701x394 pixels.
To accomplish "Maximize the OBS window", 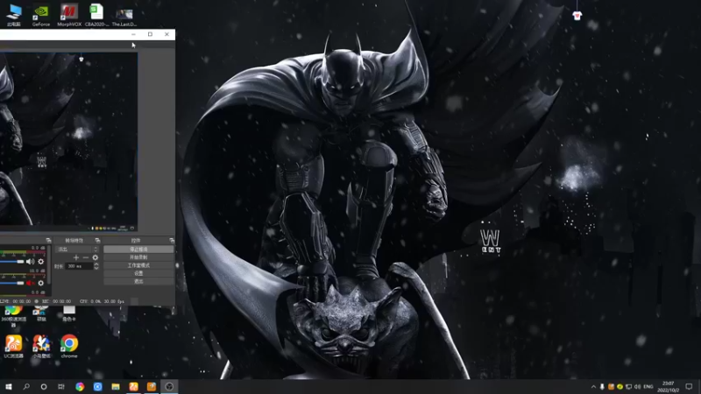I will [150, 34].
